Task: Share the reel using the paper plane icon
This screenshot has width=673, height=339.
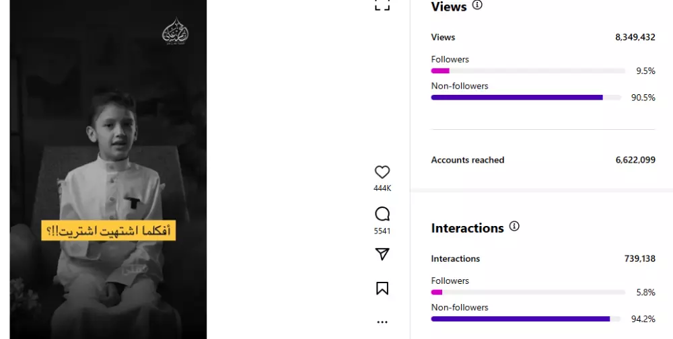Action: click(x=382, y=254)
